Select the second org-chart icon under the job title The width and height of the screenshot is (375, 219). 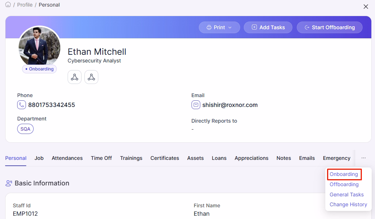(x=91, y=77)
